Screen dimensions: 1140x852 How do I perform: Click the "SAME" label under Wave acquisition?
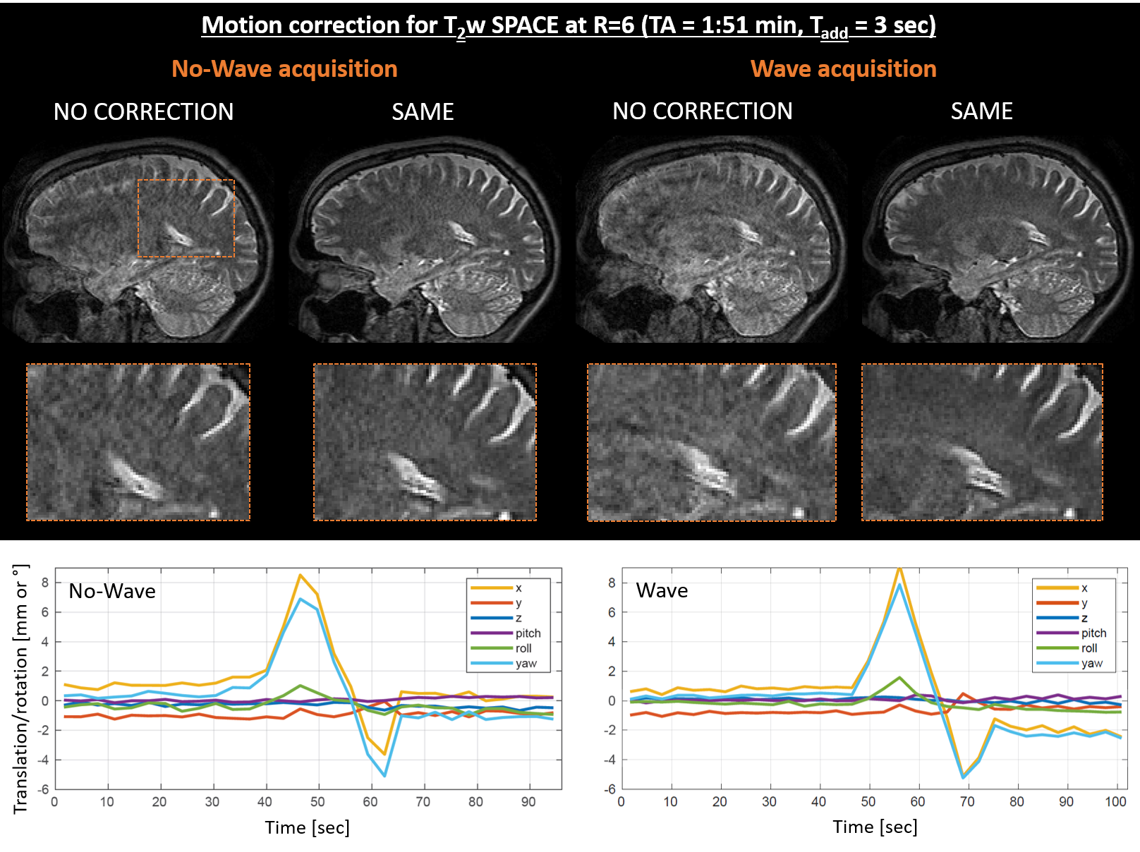coord(981,111)
